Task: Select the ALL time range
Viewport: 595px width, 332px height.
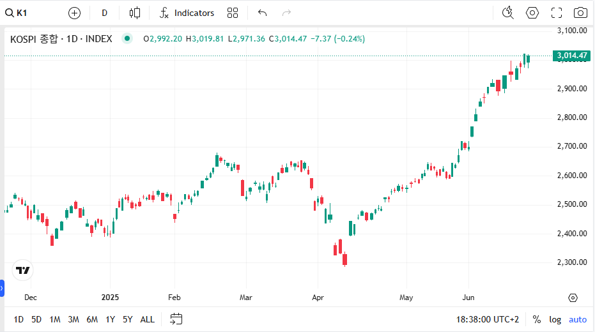Action: point(147,319)
